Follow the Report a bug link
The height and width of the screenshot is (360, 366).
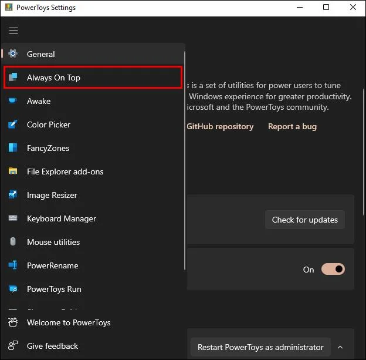pyautogui.click(x=292, y=126)
